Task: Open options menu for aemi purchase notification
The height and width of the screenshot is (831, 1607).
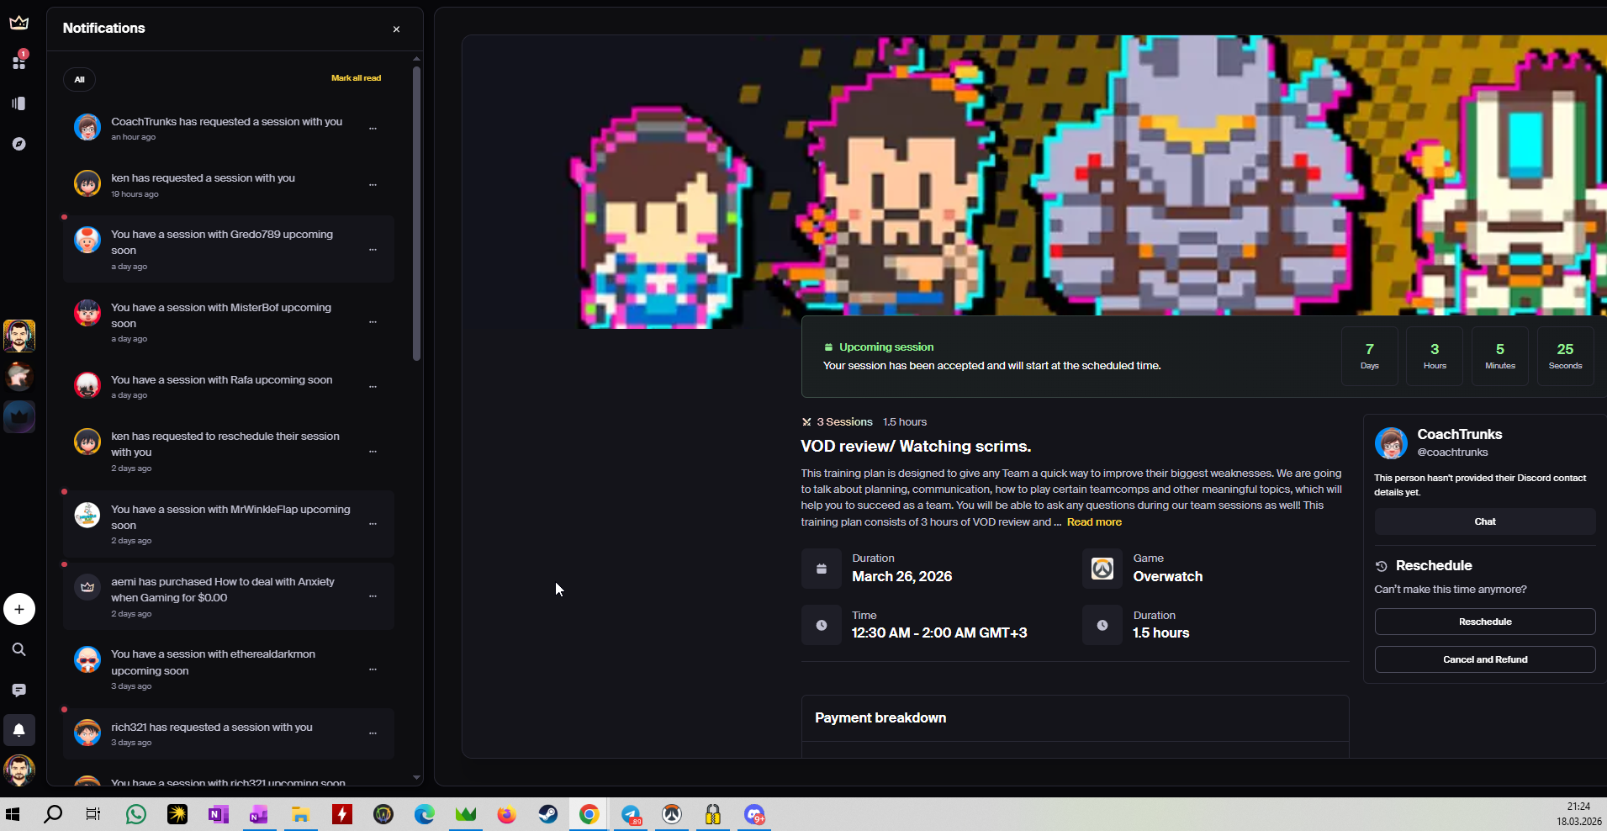Action: 373,596
